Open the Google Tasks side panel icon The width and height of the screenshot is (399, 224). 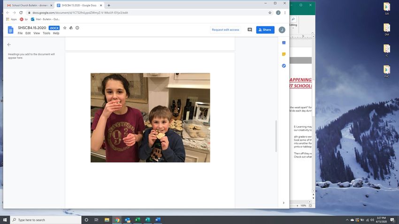click(x=284, y=66)
